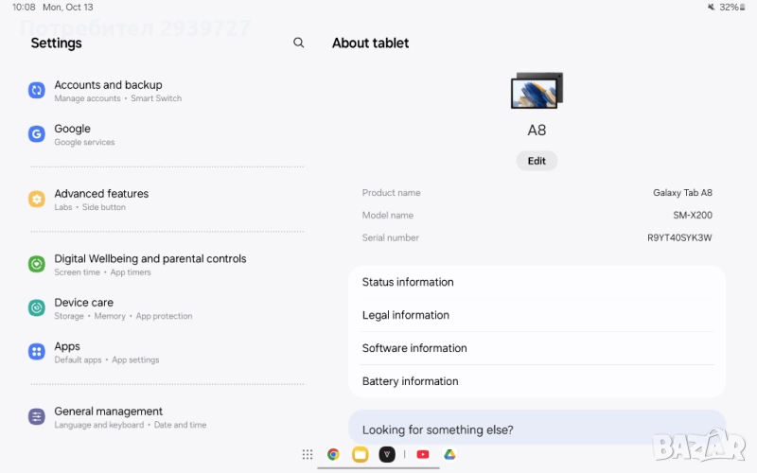View Legal information

coord(406,315)
